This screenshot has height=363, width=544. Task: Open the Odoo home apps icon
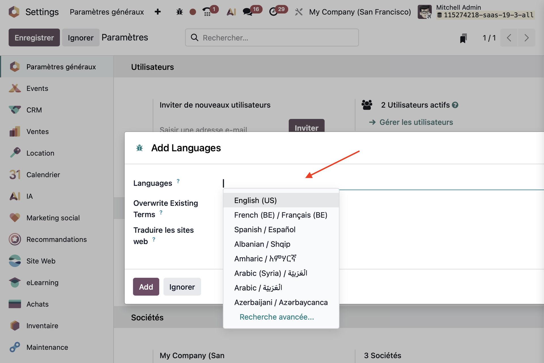14,12
